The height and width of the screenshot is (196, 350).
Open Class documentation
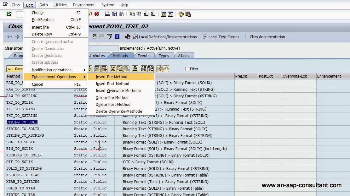[x=267, y=37]
